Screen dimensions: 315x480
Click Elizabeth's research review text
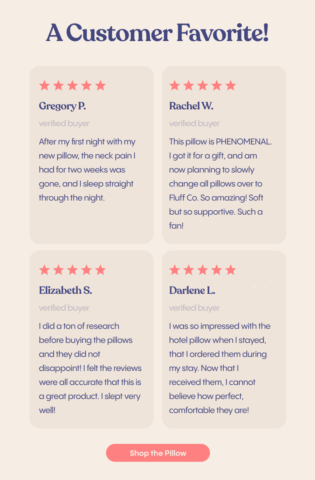90,368
